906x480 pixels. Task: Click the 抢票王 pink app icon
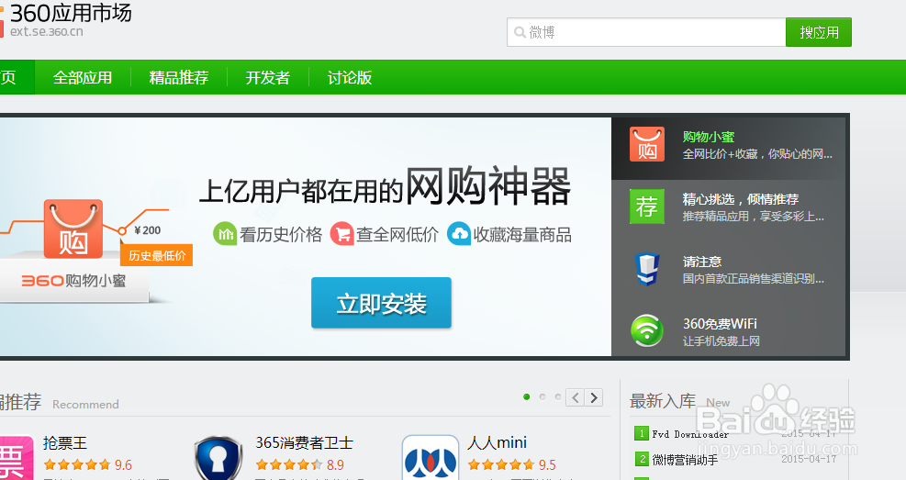pos(15,457)
